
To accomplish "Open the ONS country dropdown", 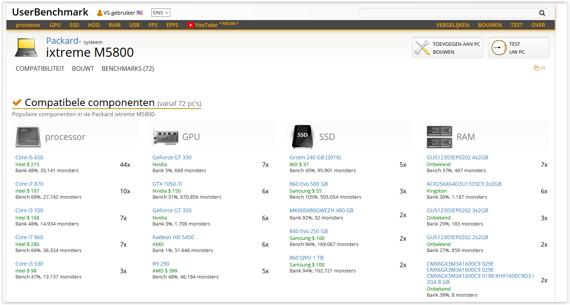I will 161,12.
